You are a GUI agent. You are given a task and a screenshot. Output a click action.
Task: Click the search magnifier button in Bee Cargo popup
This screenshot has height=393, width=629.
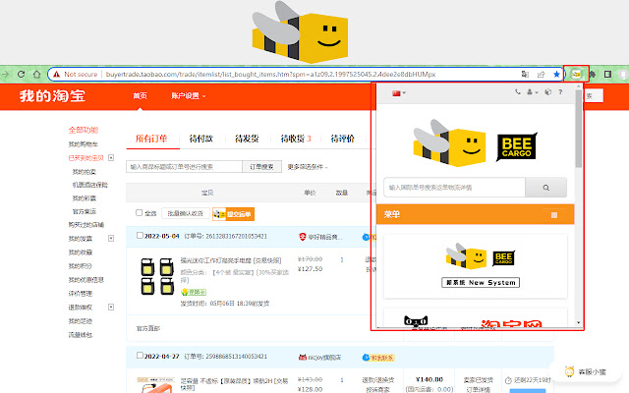(x=546, y=188)
